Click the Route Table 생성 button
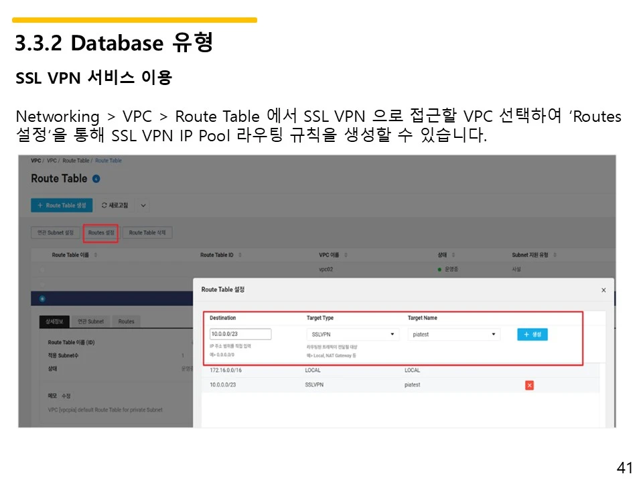 coord(62,206)
